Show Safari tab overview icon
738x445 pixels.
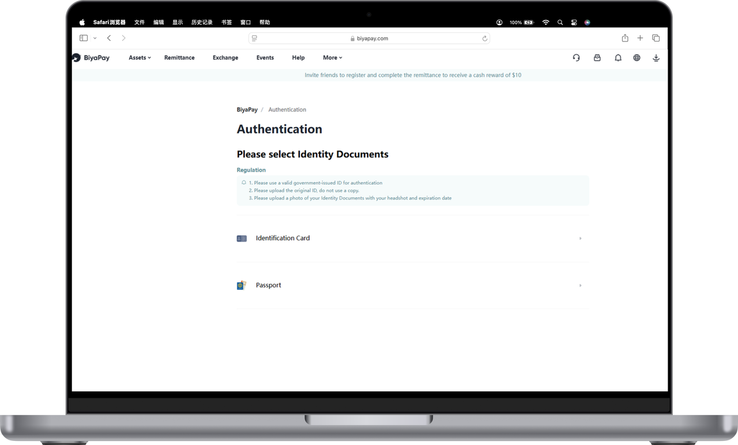pyautogui.click(x=656, y=38)
